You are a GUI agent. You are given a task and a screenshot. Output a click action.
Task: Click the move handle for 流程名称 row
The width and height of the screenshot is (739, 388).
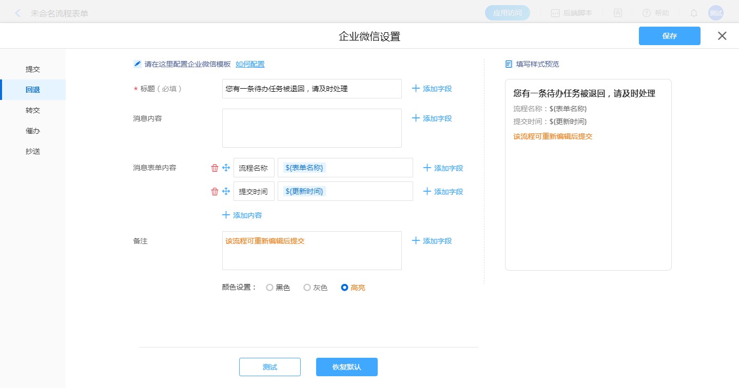[x=226, y=168]
